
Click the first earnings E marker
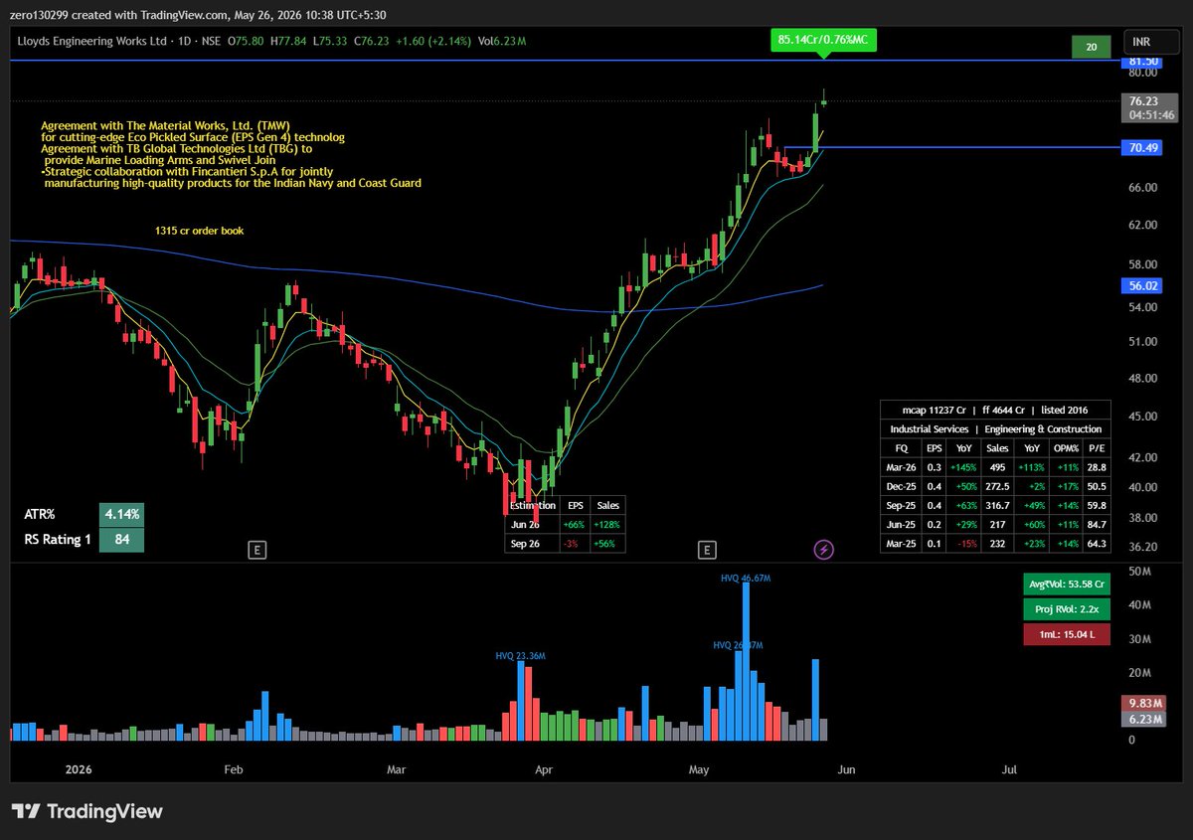click(x=256, y=549)
